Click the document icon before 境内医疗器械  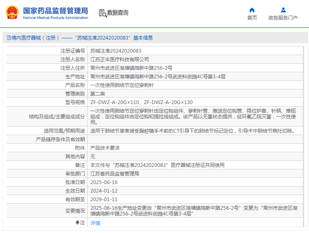(x=9, y=38)
